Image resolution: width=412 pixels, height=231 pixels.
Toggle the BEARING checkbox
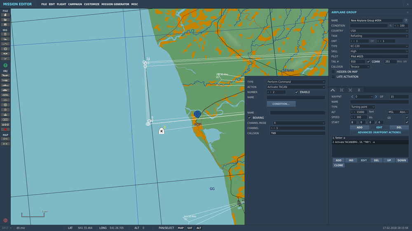click(249, 118)
